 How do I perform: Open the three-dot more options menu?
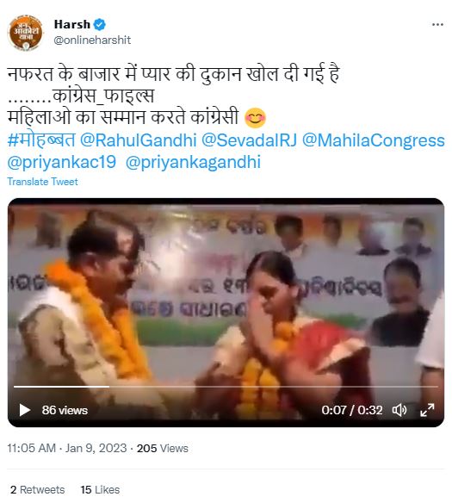[x=437, y=24]
